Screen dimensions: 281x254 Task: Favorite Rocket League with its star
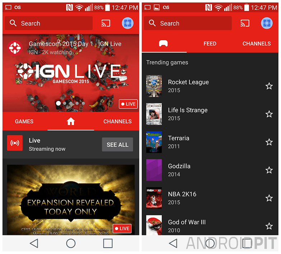point(269,86)
